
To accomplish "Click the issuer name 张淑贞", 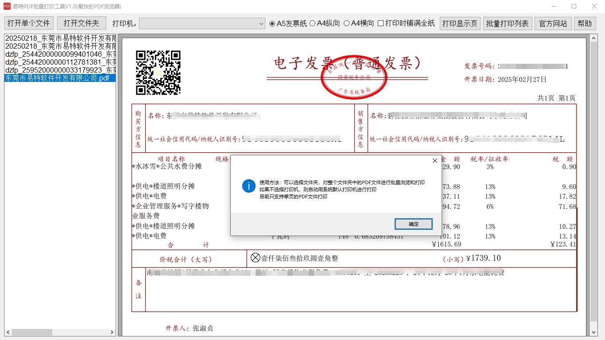I will (x=203, y=328).
